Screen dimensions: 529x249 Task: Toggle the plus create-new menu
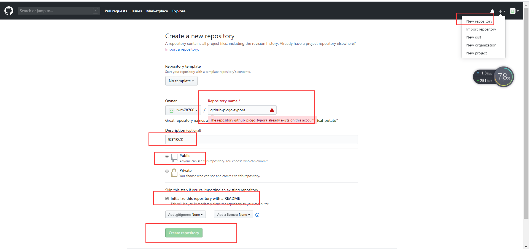502,11
